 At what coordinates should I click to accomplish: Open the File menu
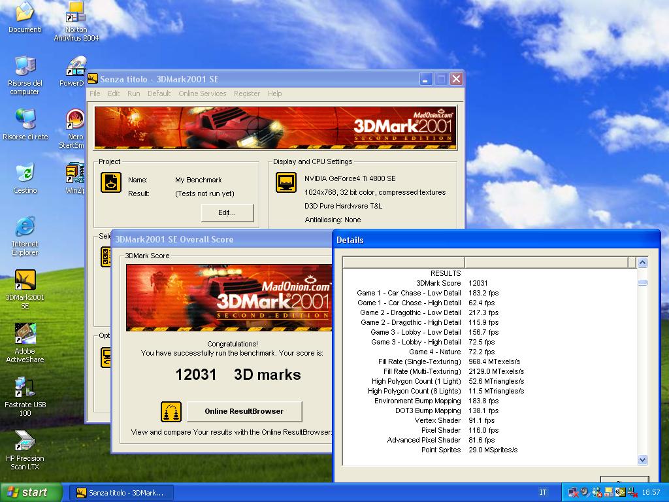[95, 93]
